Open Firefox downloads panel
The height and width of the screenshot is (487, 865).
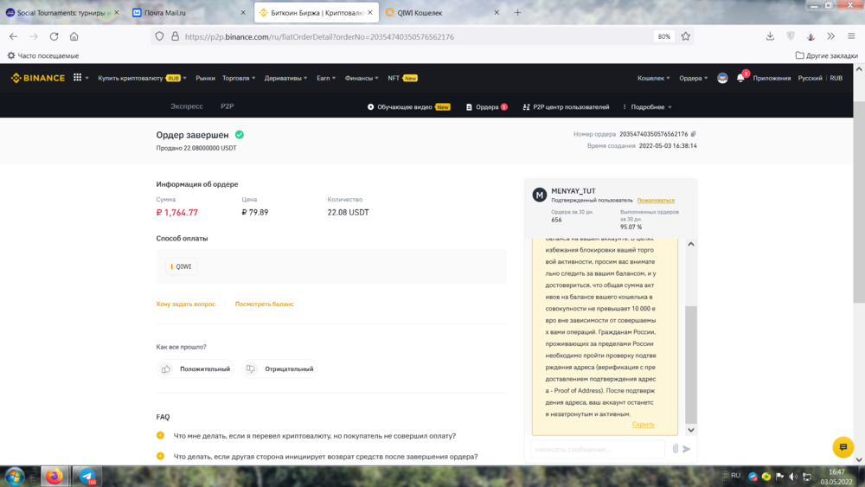[770, 36]
